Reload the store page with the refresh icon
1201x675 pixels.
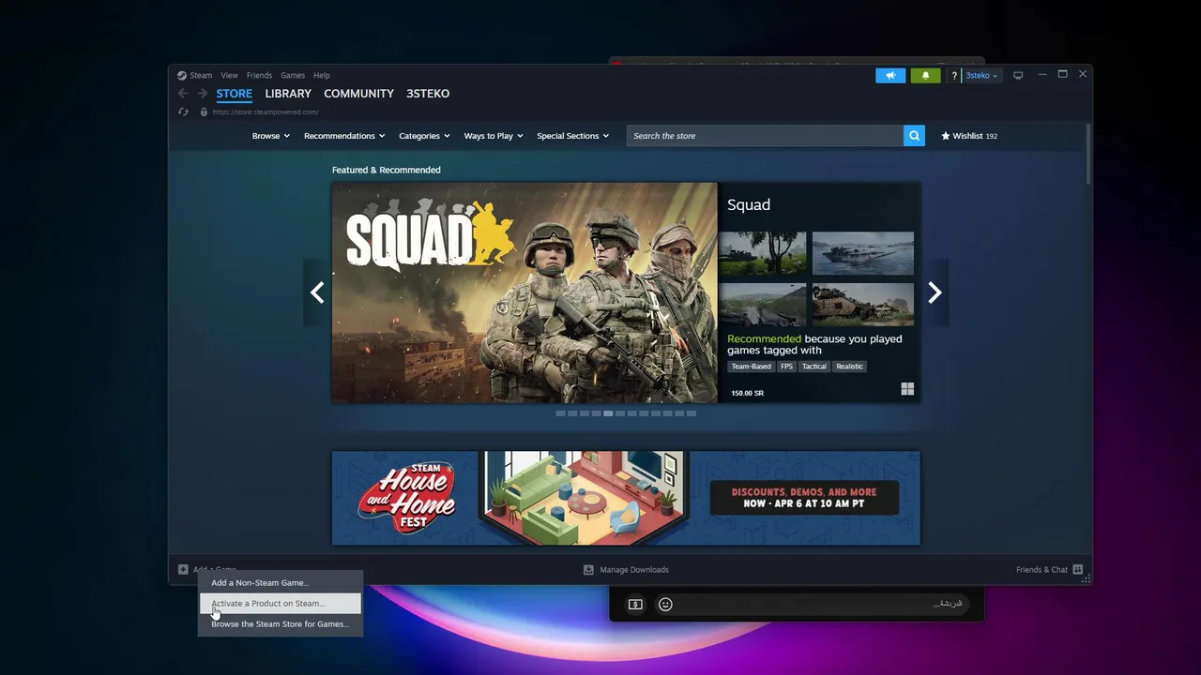[184, 112]
